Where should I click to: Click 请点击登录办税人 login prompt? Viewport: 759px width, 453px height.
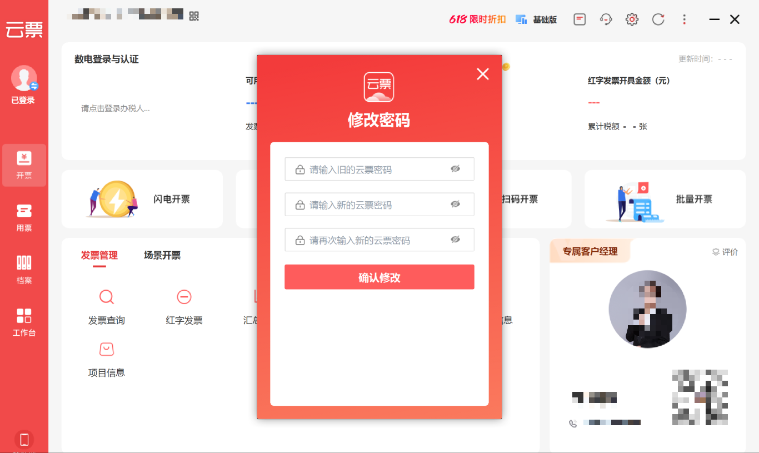[116, 108]
